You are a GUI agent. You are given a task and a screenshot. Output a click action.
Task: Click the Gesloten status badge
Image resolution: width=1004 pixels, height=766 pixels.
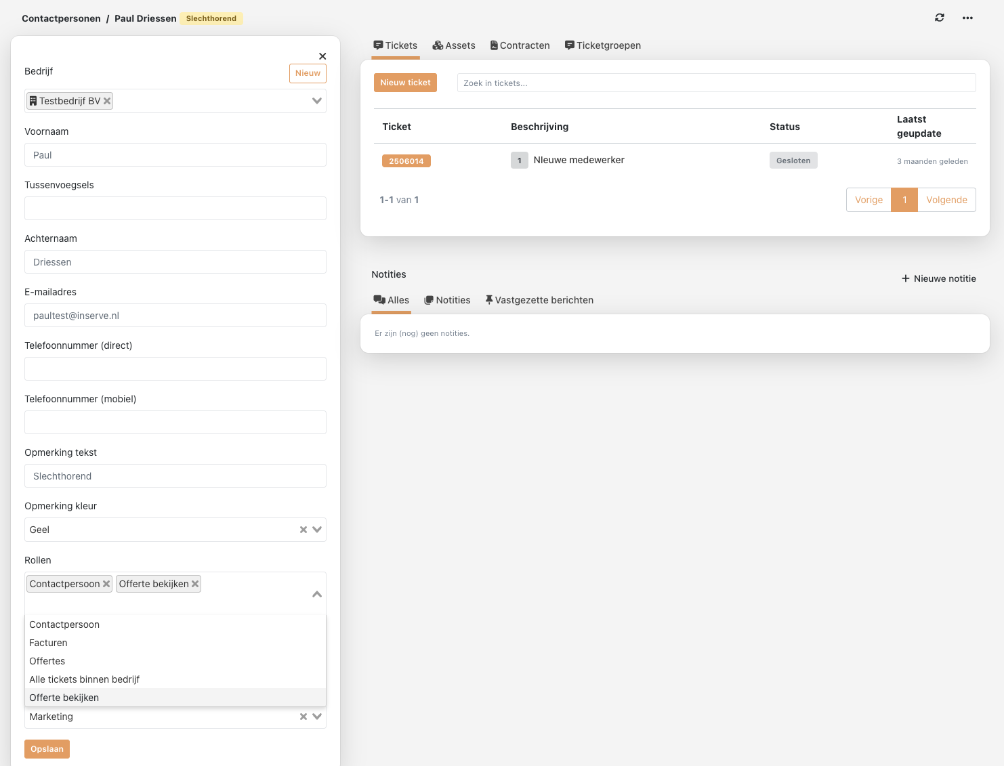[793, 161]
